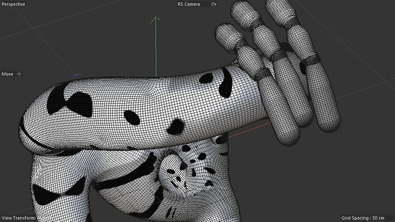Click the red X axis line
The height and width of the screenshot is (222, 395).
click(x=249, y=130)
